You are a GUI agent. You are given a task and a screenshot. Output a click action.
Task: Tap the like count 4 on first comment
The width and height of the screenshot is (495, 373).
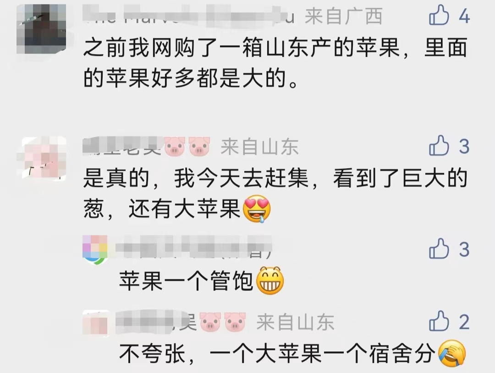click(464, 16)
